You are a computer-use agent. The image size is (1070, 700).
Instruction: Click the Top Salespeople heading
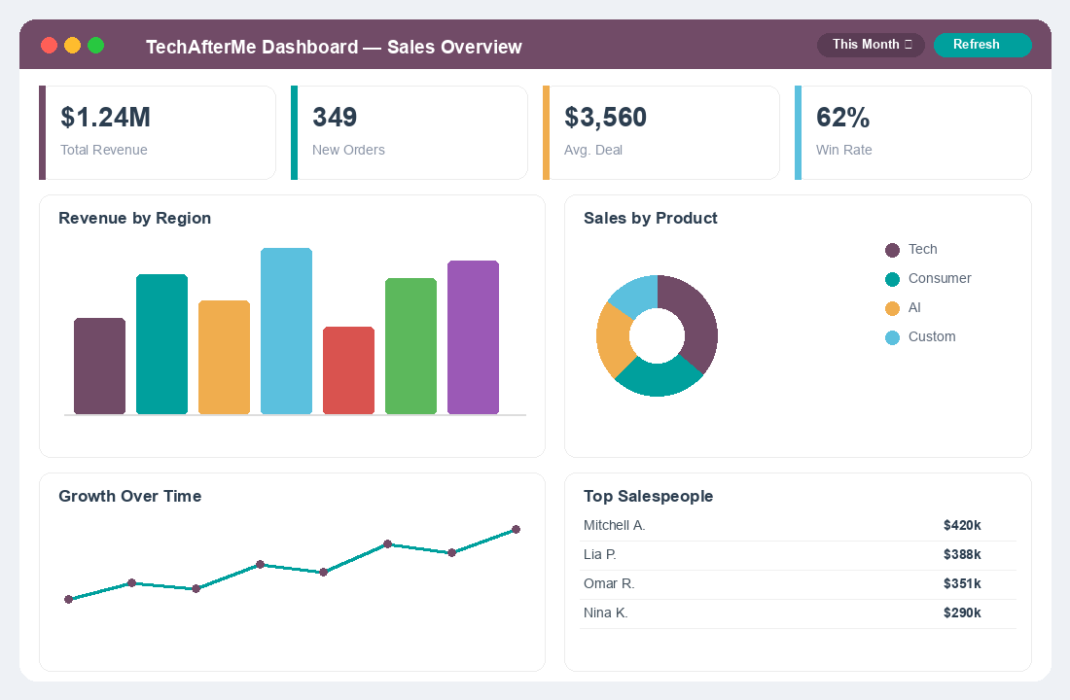[648, 496]
